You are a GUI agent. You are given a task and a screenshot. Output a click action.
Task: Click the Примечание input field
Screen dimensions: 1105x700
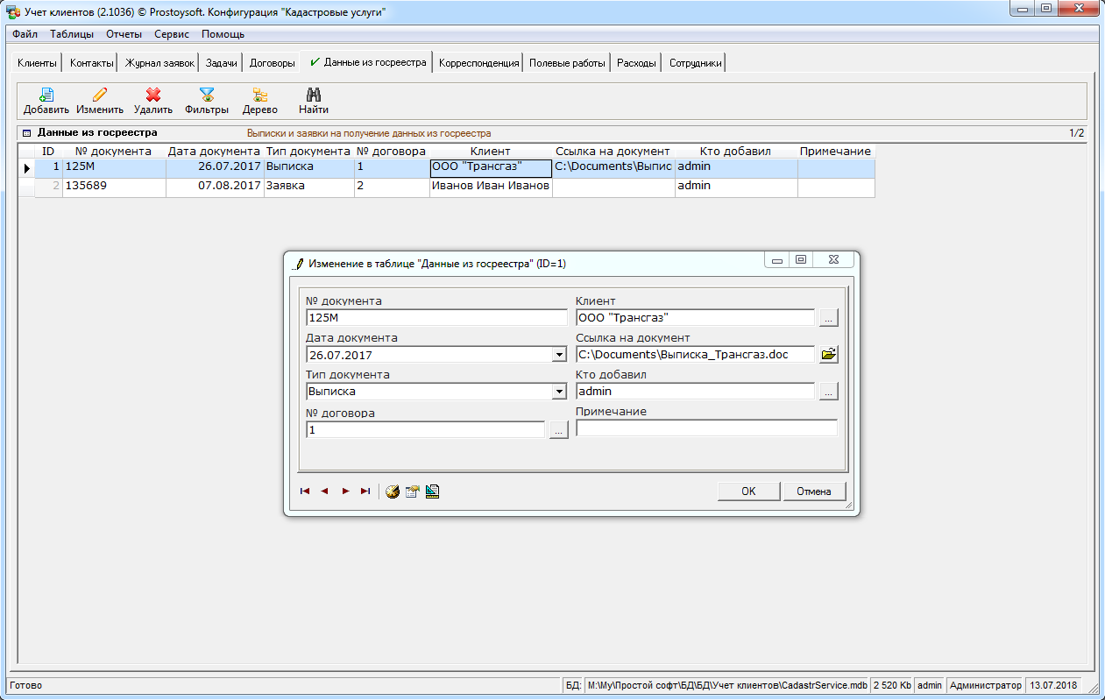point(706,428)
